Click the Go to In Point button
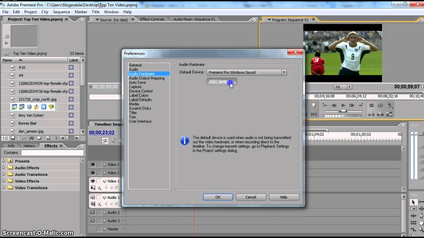 pyautogui.click(x=325, y=105)
